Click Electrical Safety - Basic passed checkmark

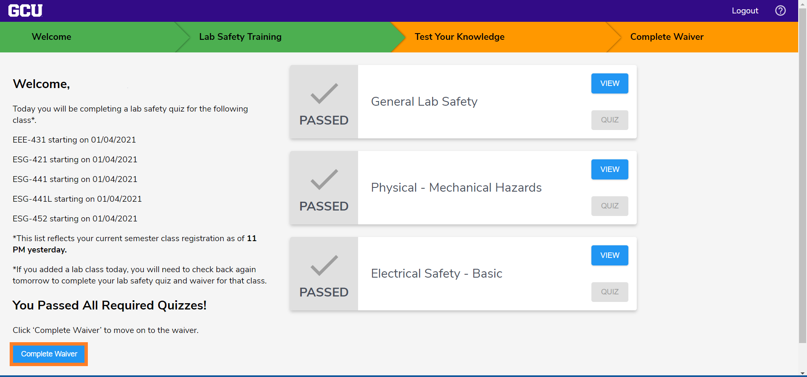tap(324, 265)
